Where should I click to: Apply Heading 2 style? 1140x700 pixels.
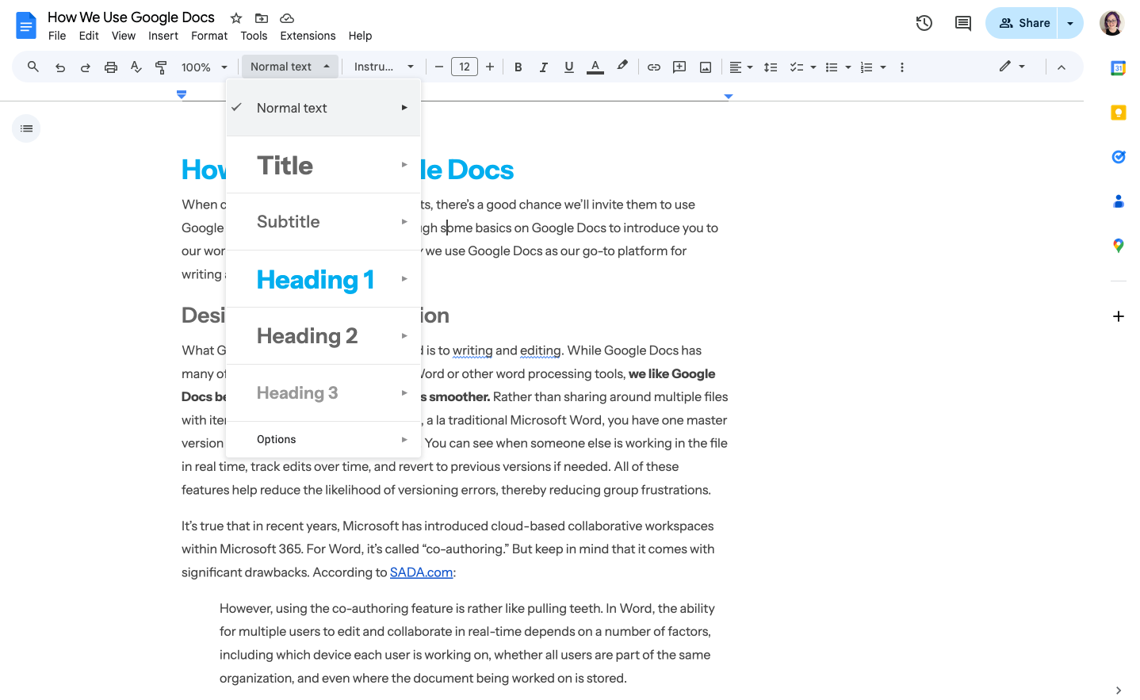click(x=323, y=336)
